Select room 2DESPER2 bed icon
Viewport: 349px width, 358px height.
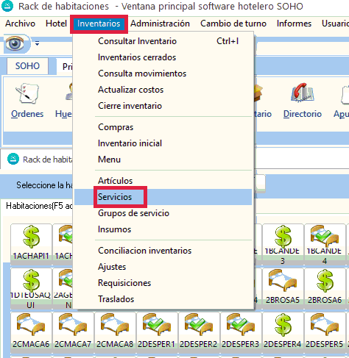(x=199, y=325)
